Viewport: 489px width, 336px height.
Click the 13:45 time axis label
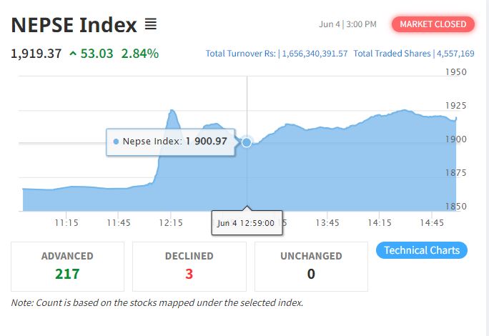click(x=327, y=223)
